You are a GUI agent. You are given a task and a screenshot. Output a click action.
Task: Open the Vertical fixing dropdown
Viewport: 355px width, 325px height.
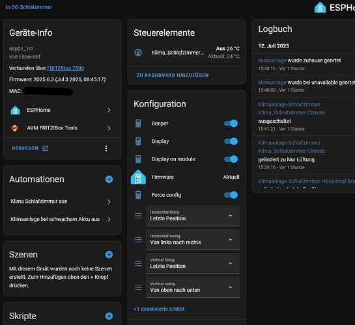(x=193, y=263)
